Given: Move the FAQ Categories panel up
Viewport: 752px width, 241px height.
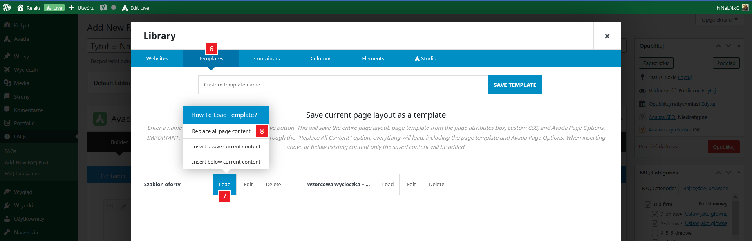Looking at the screenshot, I should click(718, 173).
